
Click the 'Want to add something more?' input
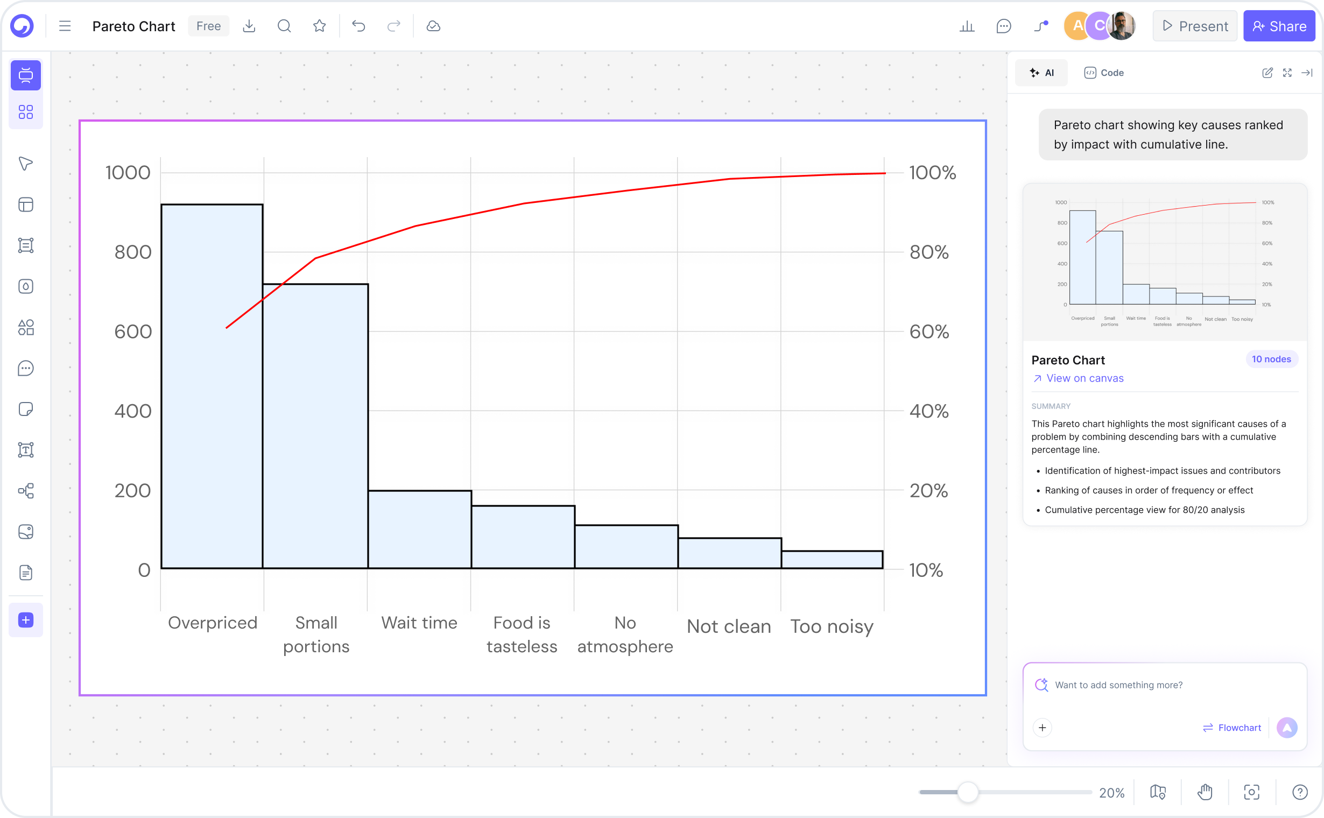coord(1165,685)
